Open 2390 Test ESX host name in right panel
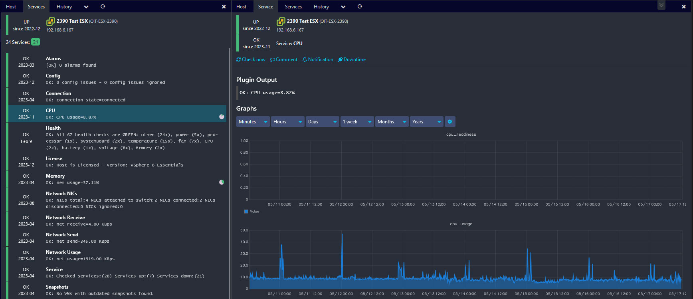 coord(303,21)
